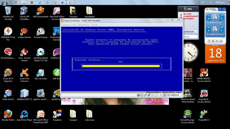This screenshot has height=129, width=230.
Task: Remove drive G: with the X icon
Action: (222, 31)
